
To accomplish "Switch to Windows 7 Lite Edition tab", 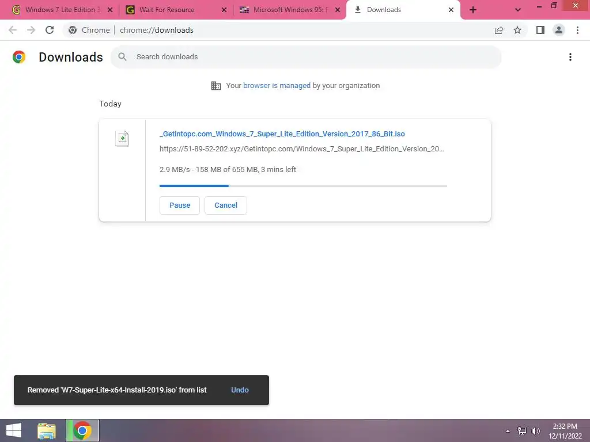I will pos(62,10).
